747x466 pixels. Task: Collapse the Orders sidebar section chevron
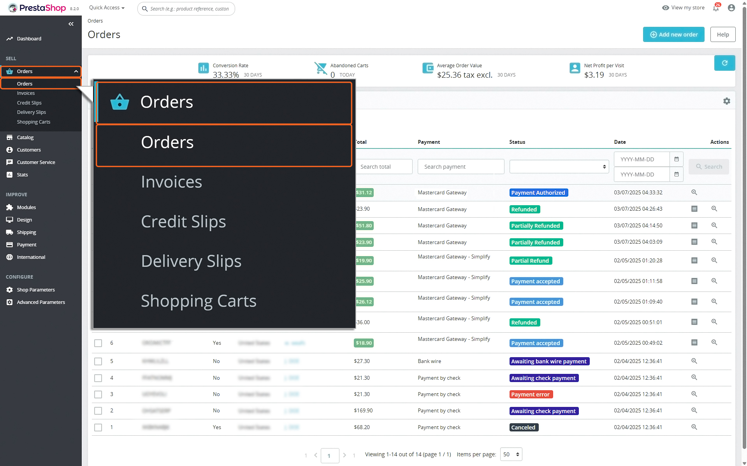pos(76,72)
